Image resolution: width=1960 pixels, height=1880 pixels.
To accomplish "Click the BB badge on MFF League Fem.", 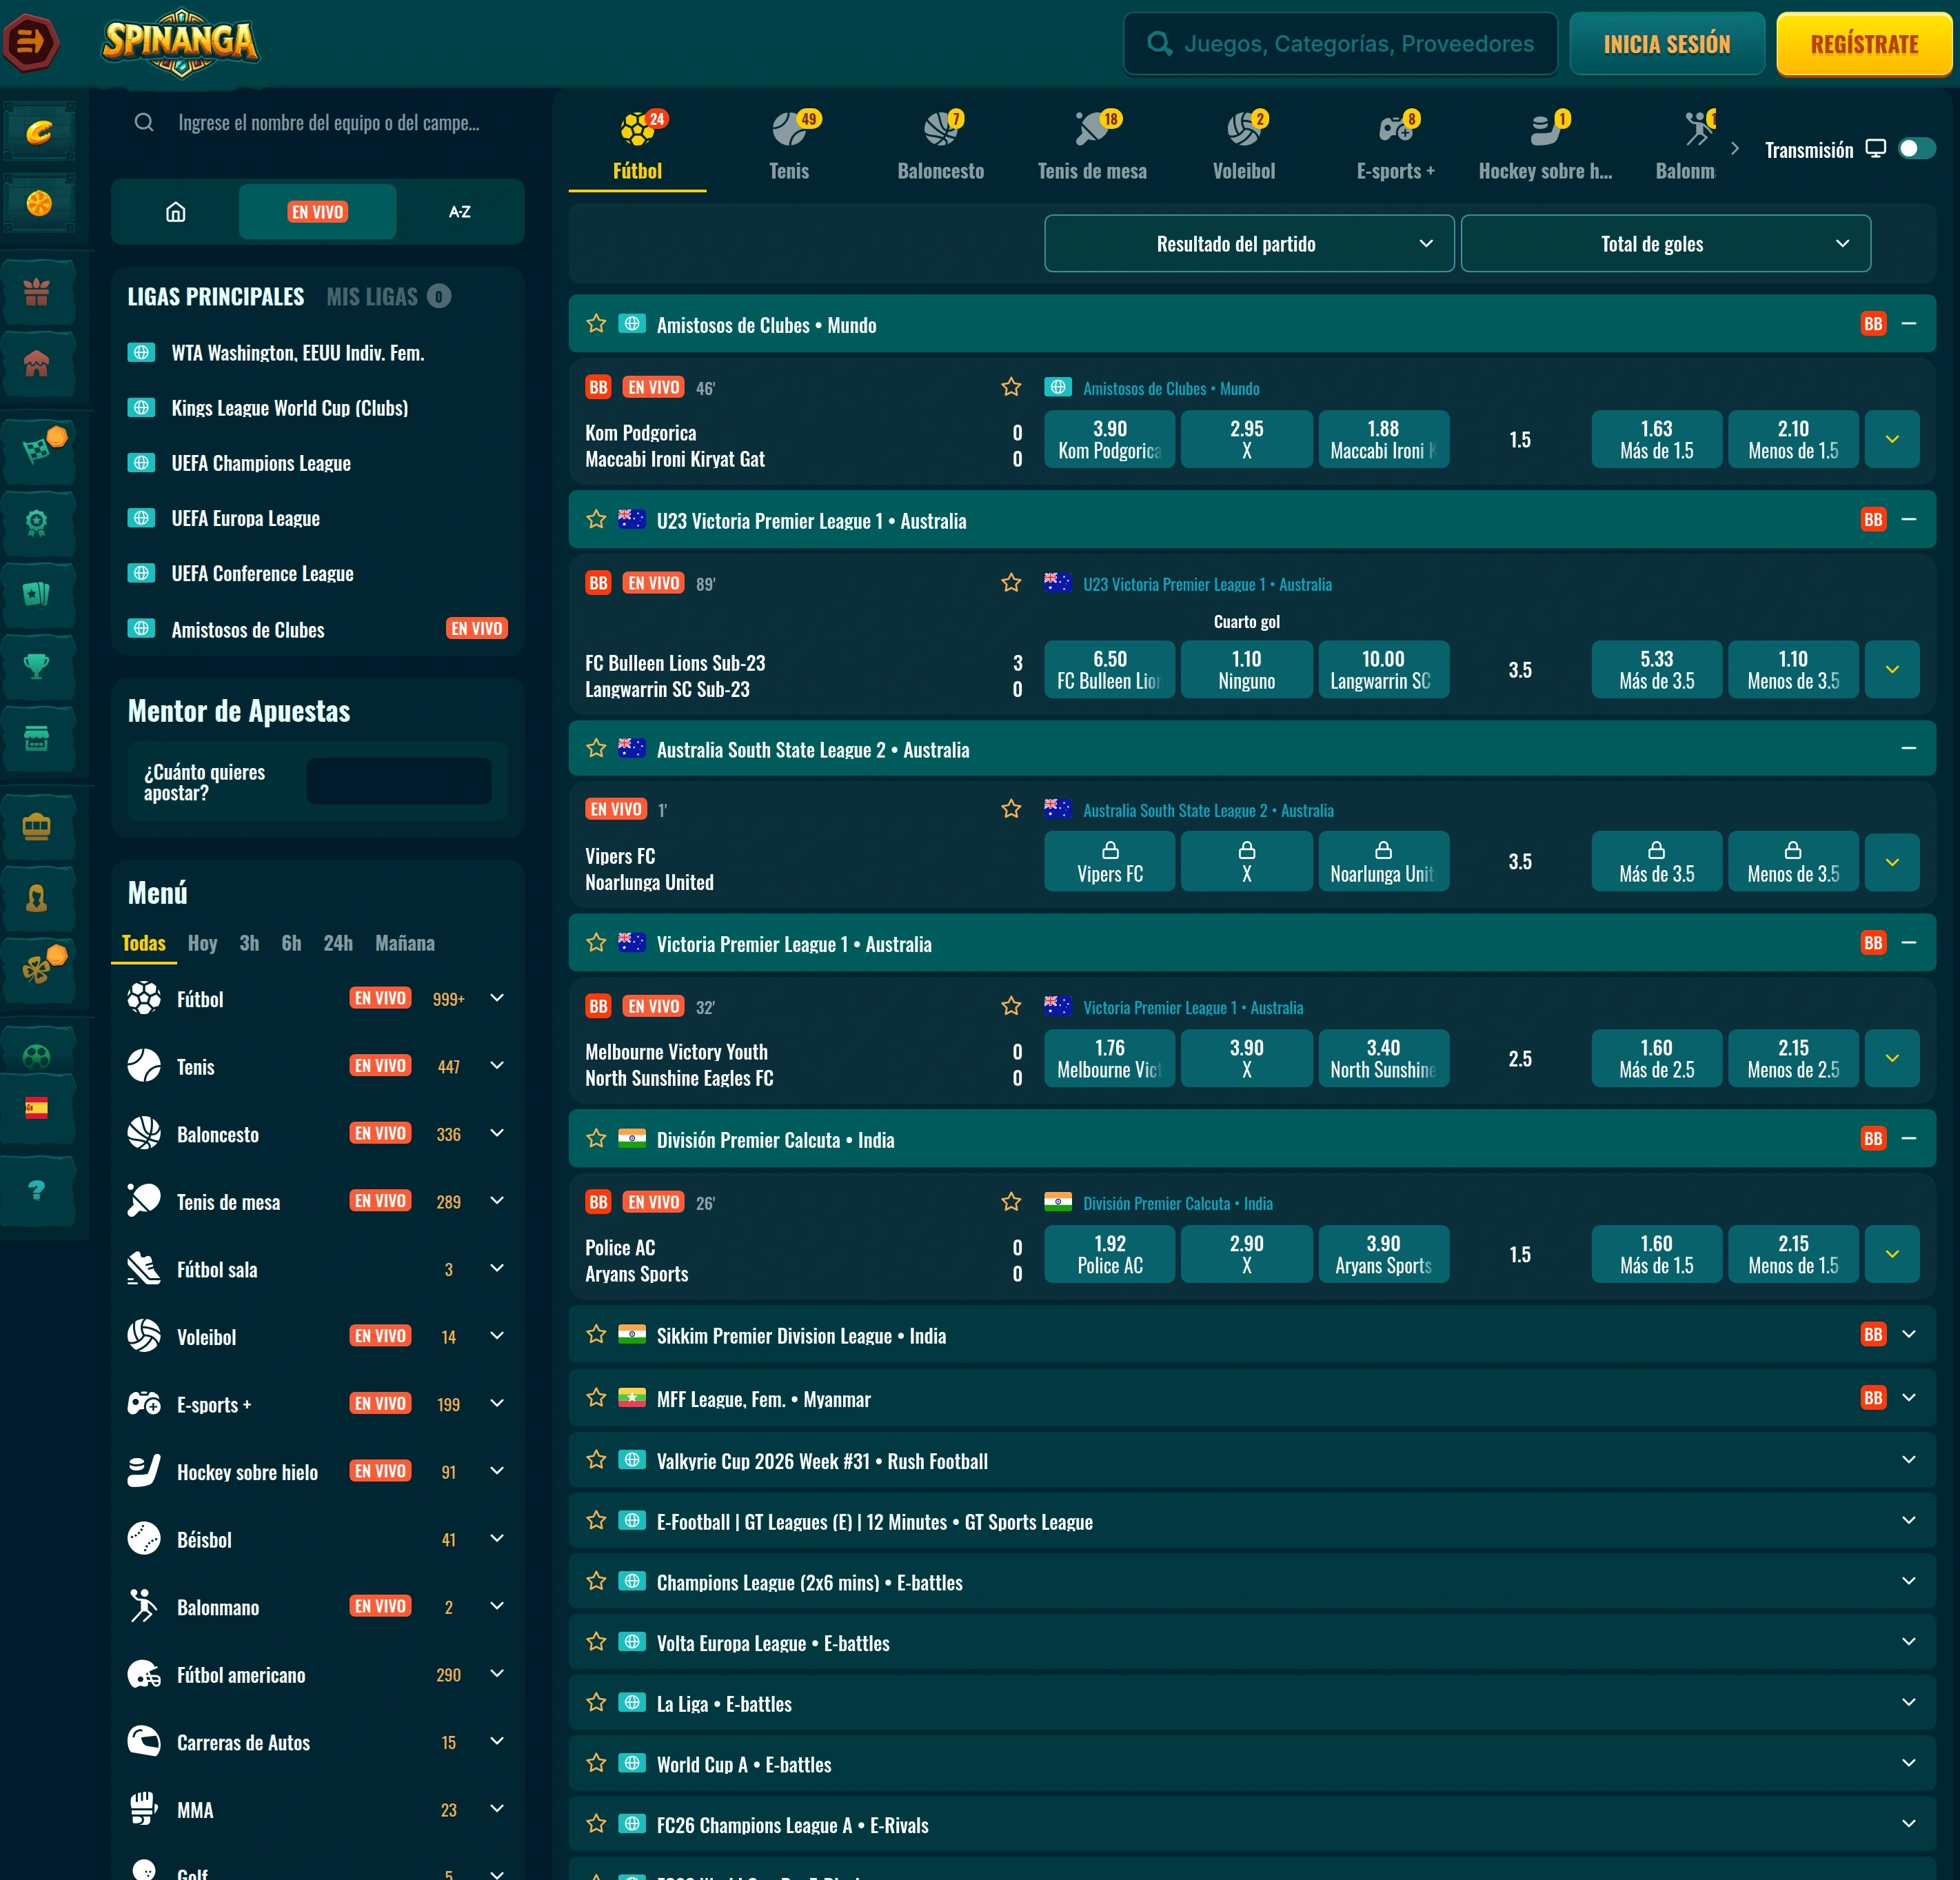I will 1873,1398.
